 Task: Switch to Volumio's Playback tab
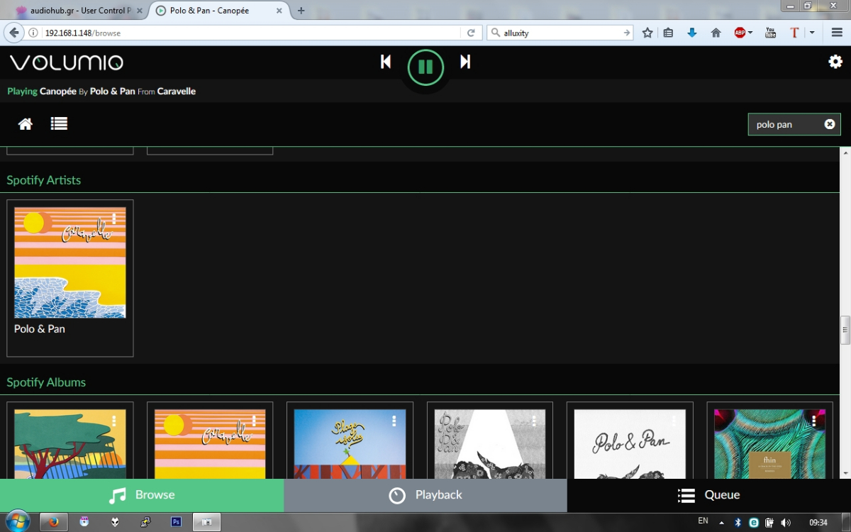(x=425, y=494)
